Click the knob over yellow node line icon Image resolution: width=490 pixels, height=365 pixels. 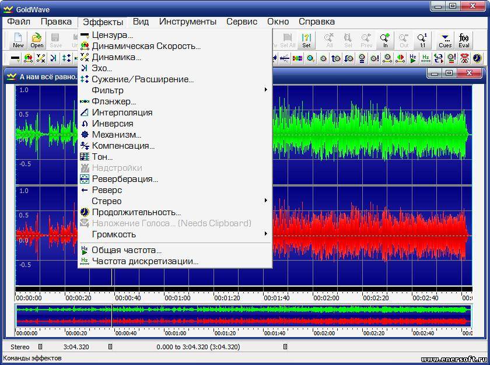(x=387, y=58)
